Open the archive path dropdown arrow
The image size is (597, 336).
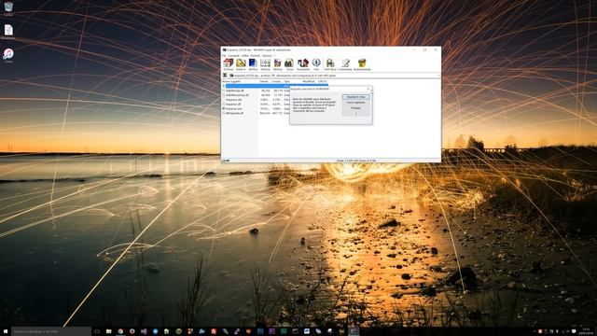click(x=438, y=76)
